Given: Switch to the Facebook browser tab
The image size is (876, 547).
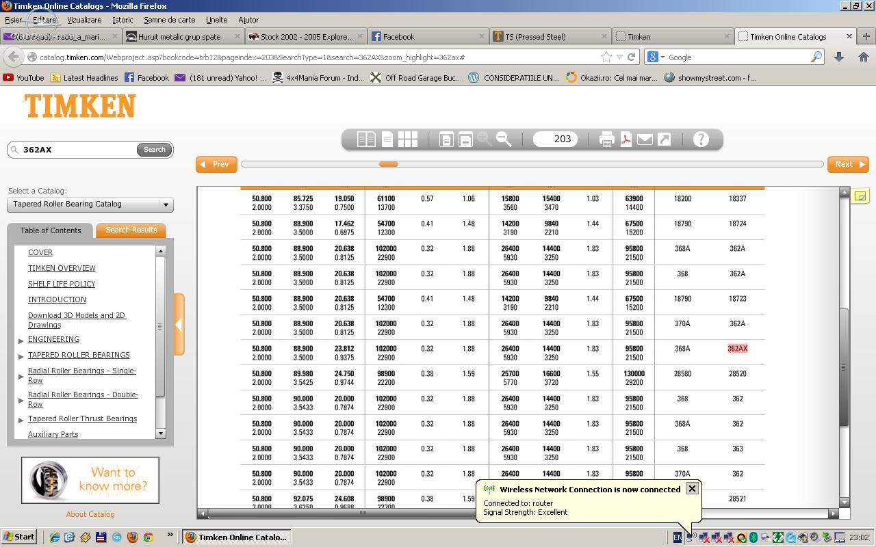Looking at the screenshot, I should [428, 36].
